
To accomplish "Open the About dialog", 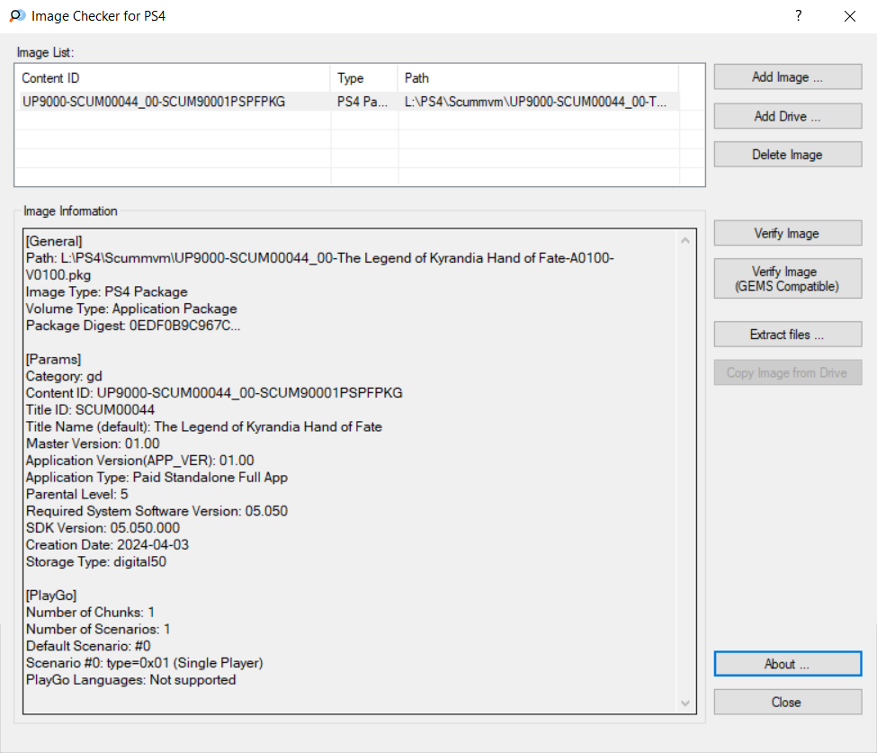I will tap(788, 664).
